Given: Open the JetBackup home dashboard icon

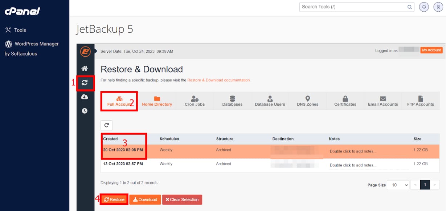Looking at the screenshot, I should [85, 68].
